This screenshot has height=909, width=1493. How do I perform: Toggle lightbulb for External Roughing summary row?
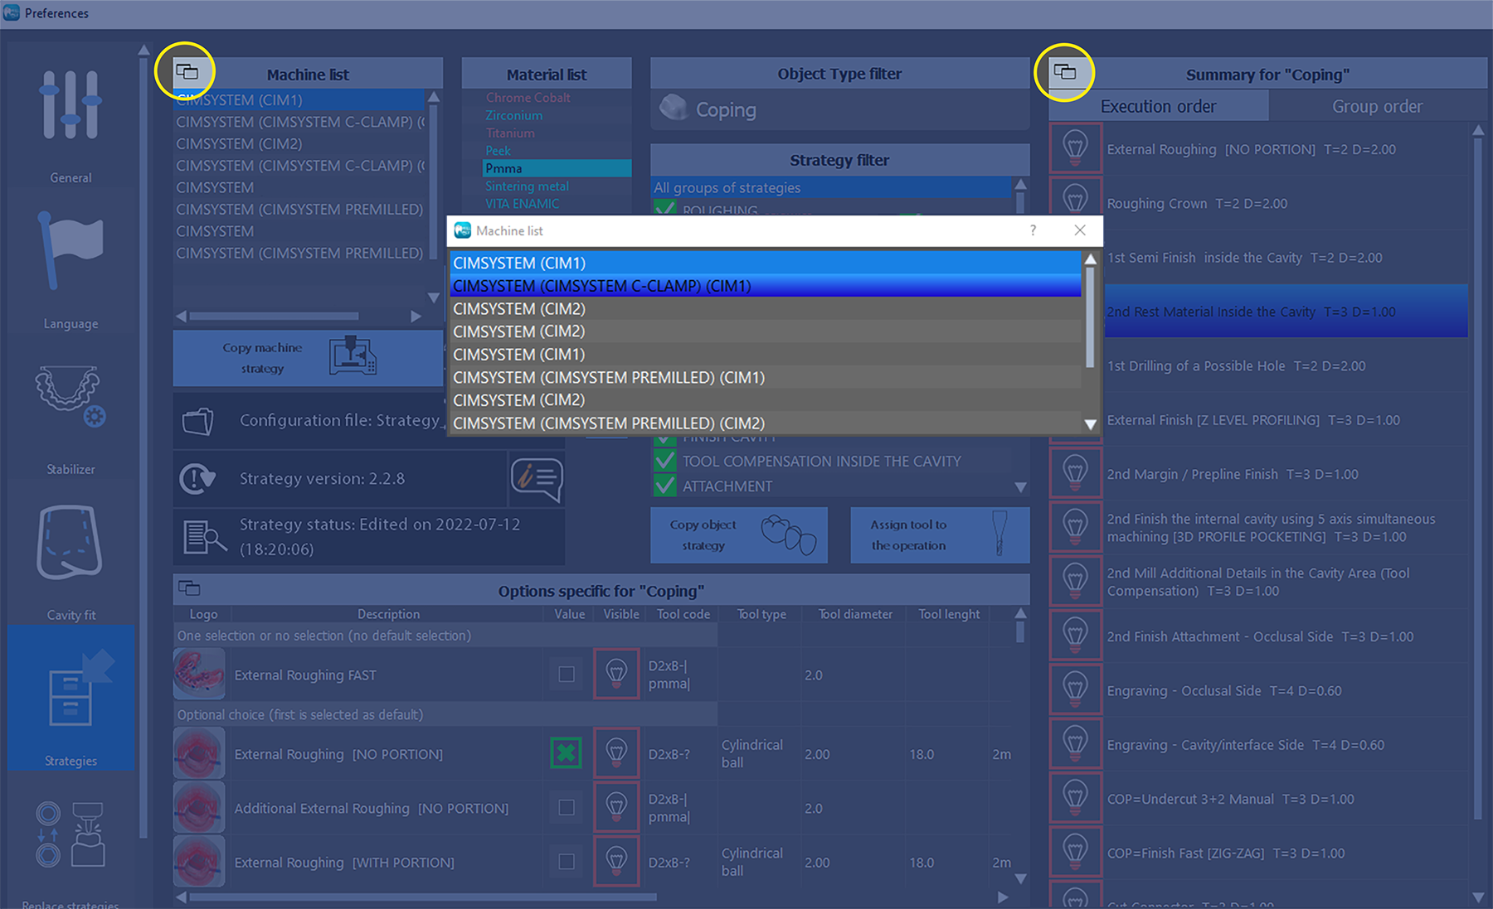click(1076, 148)
